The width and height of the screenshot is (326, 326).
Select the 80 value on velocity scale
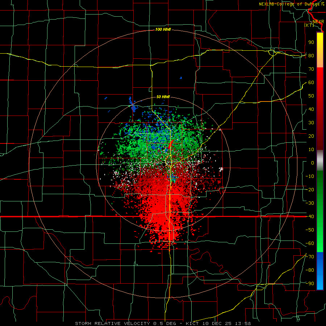click(x=311, y=55)
